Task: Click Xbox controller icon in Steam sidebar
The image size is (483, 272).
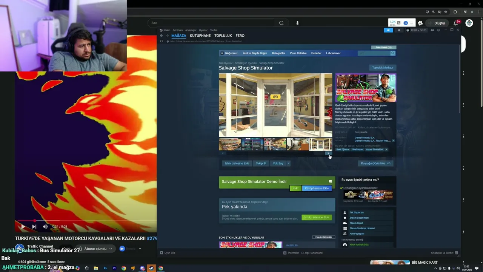Action: point(345,244)
